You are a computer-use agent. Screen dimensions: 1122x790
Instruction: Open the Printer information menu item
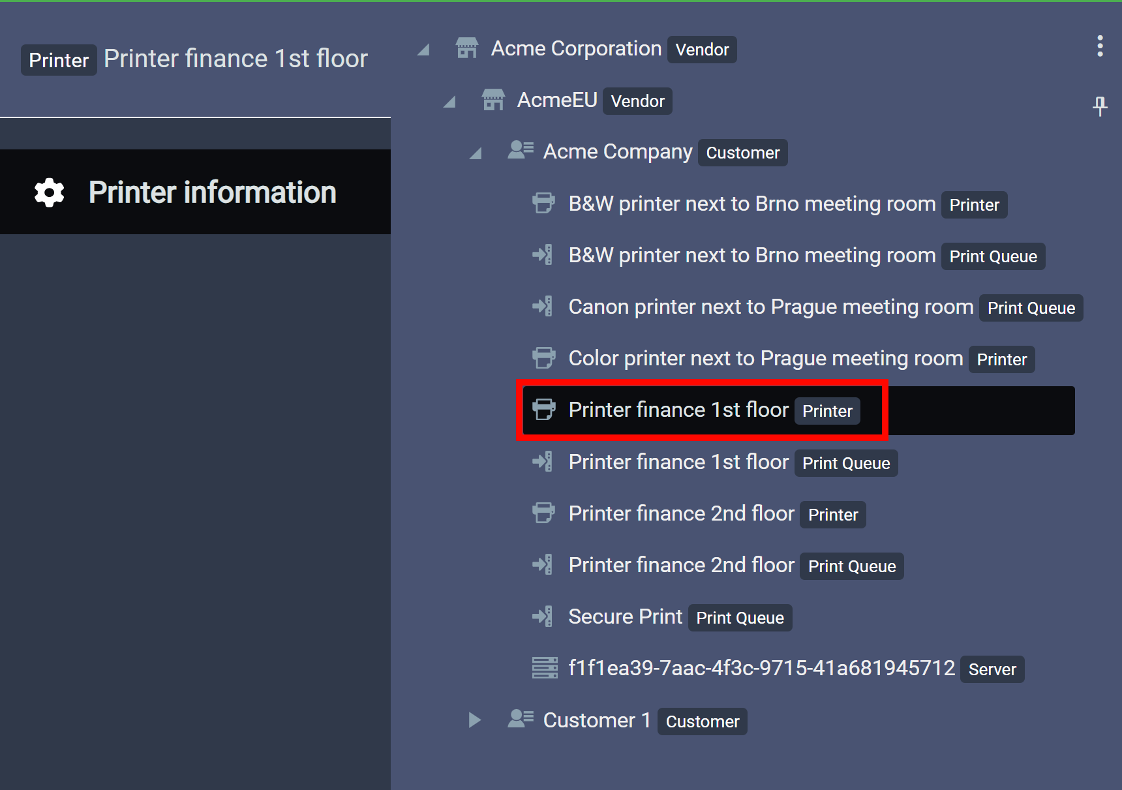pos(212,192)
